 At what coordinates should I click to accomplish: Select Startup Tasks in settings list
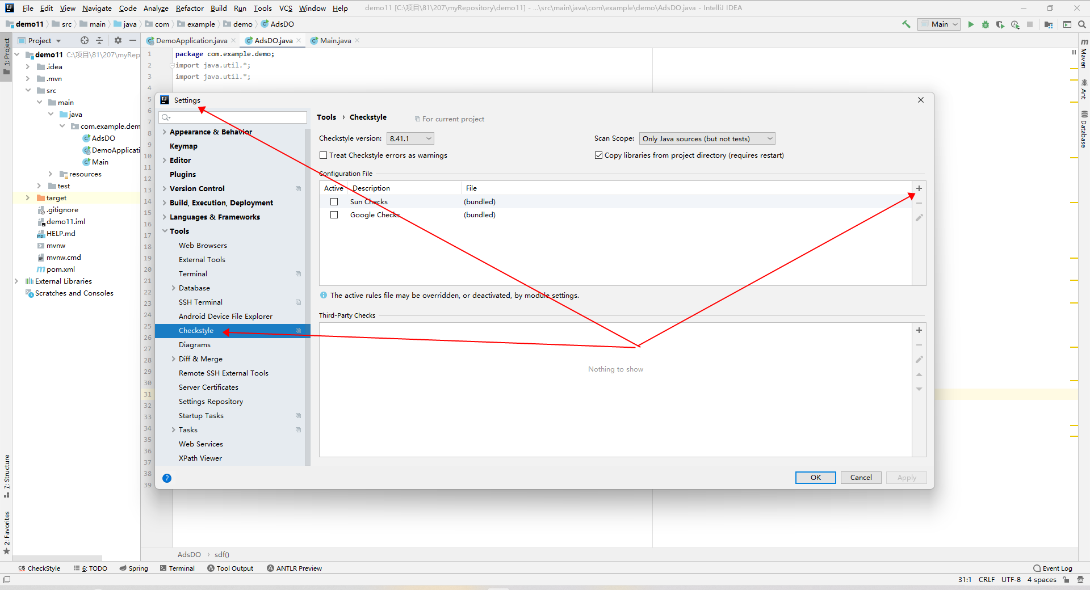pyautogui.click(x=201, y=416)
